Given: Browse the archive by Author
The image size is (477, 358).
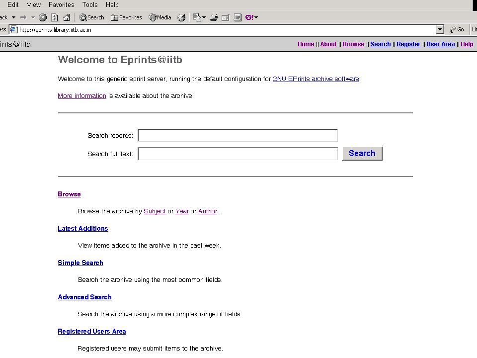Looking at the screenshot, I should point(208,211).
